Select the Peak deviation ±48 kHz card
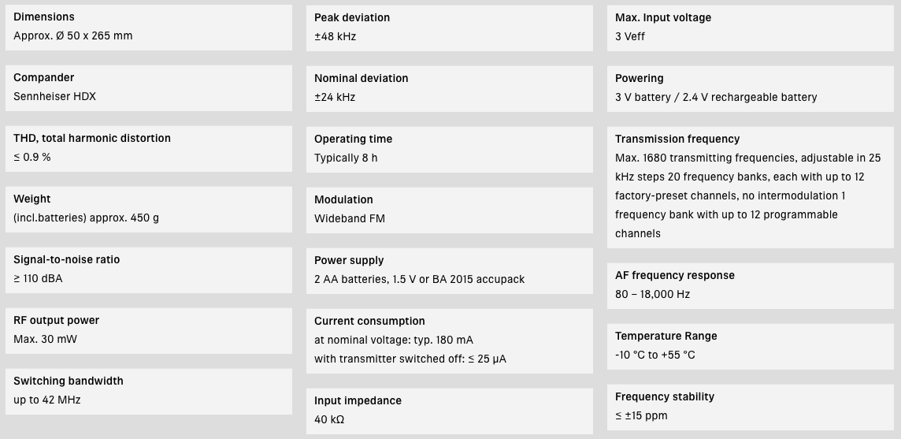 click(x=449, y=27)
